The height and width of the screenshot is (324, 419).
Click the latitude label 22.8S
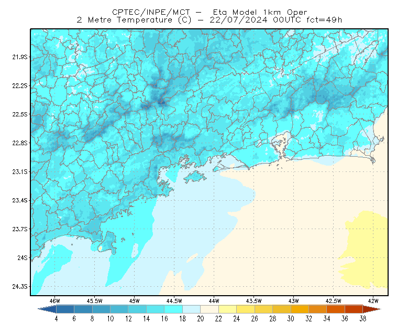pos(20,143)
